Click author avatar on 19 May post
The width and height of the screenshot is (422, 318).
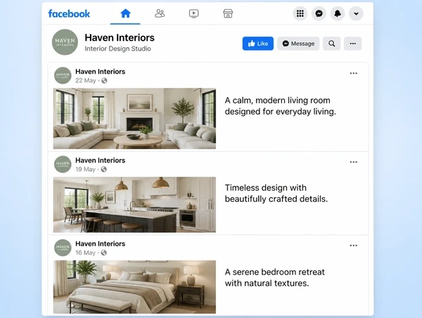63,164
